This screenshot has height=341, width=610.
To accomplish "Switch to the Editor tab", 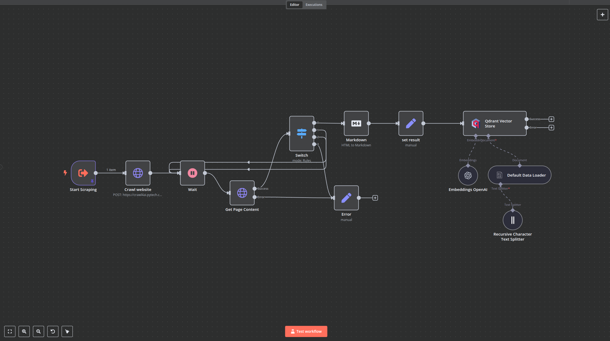I will (x=295, y=5).
